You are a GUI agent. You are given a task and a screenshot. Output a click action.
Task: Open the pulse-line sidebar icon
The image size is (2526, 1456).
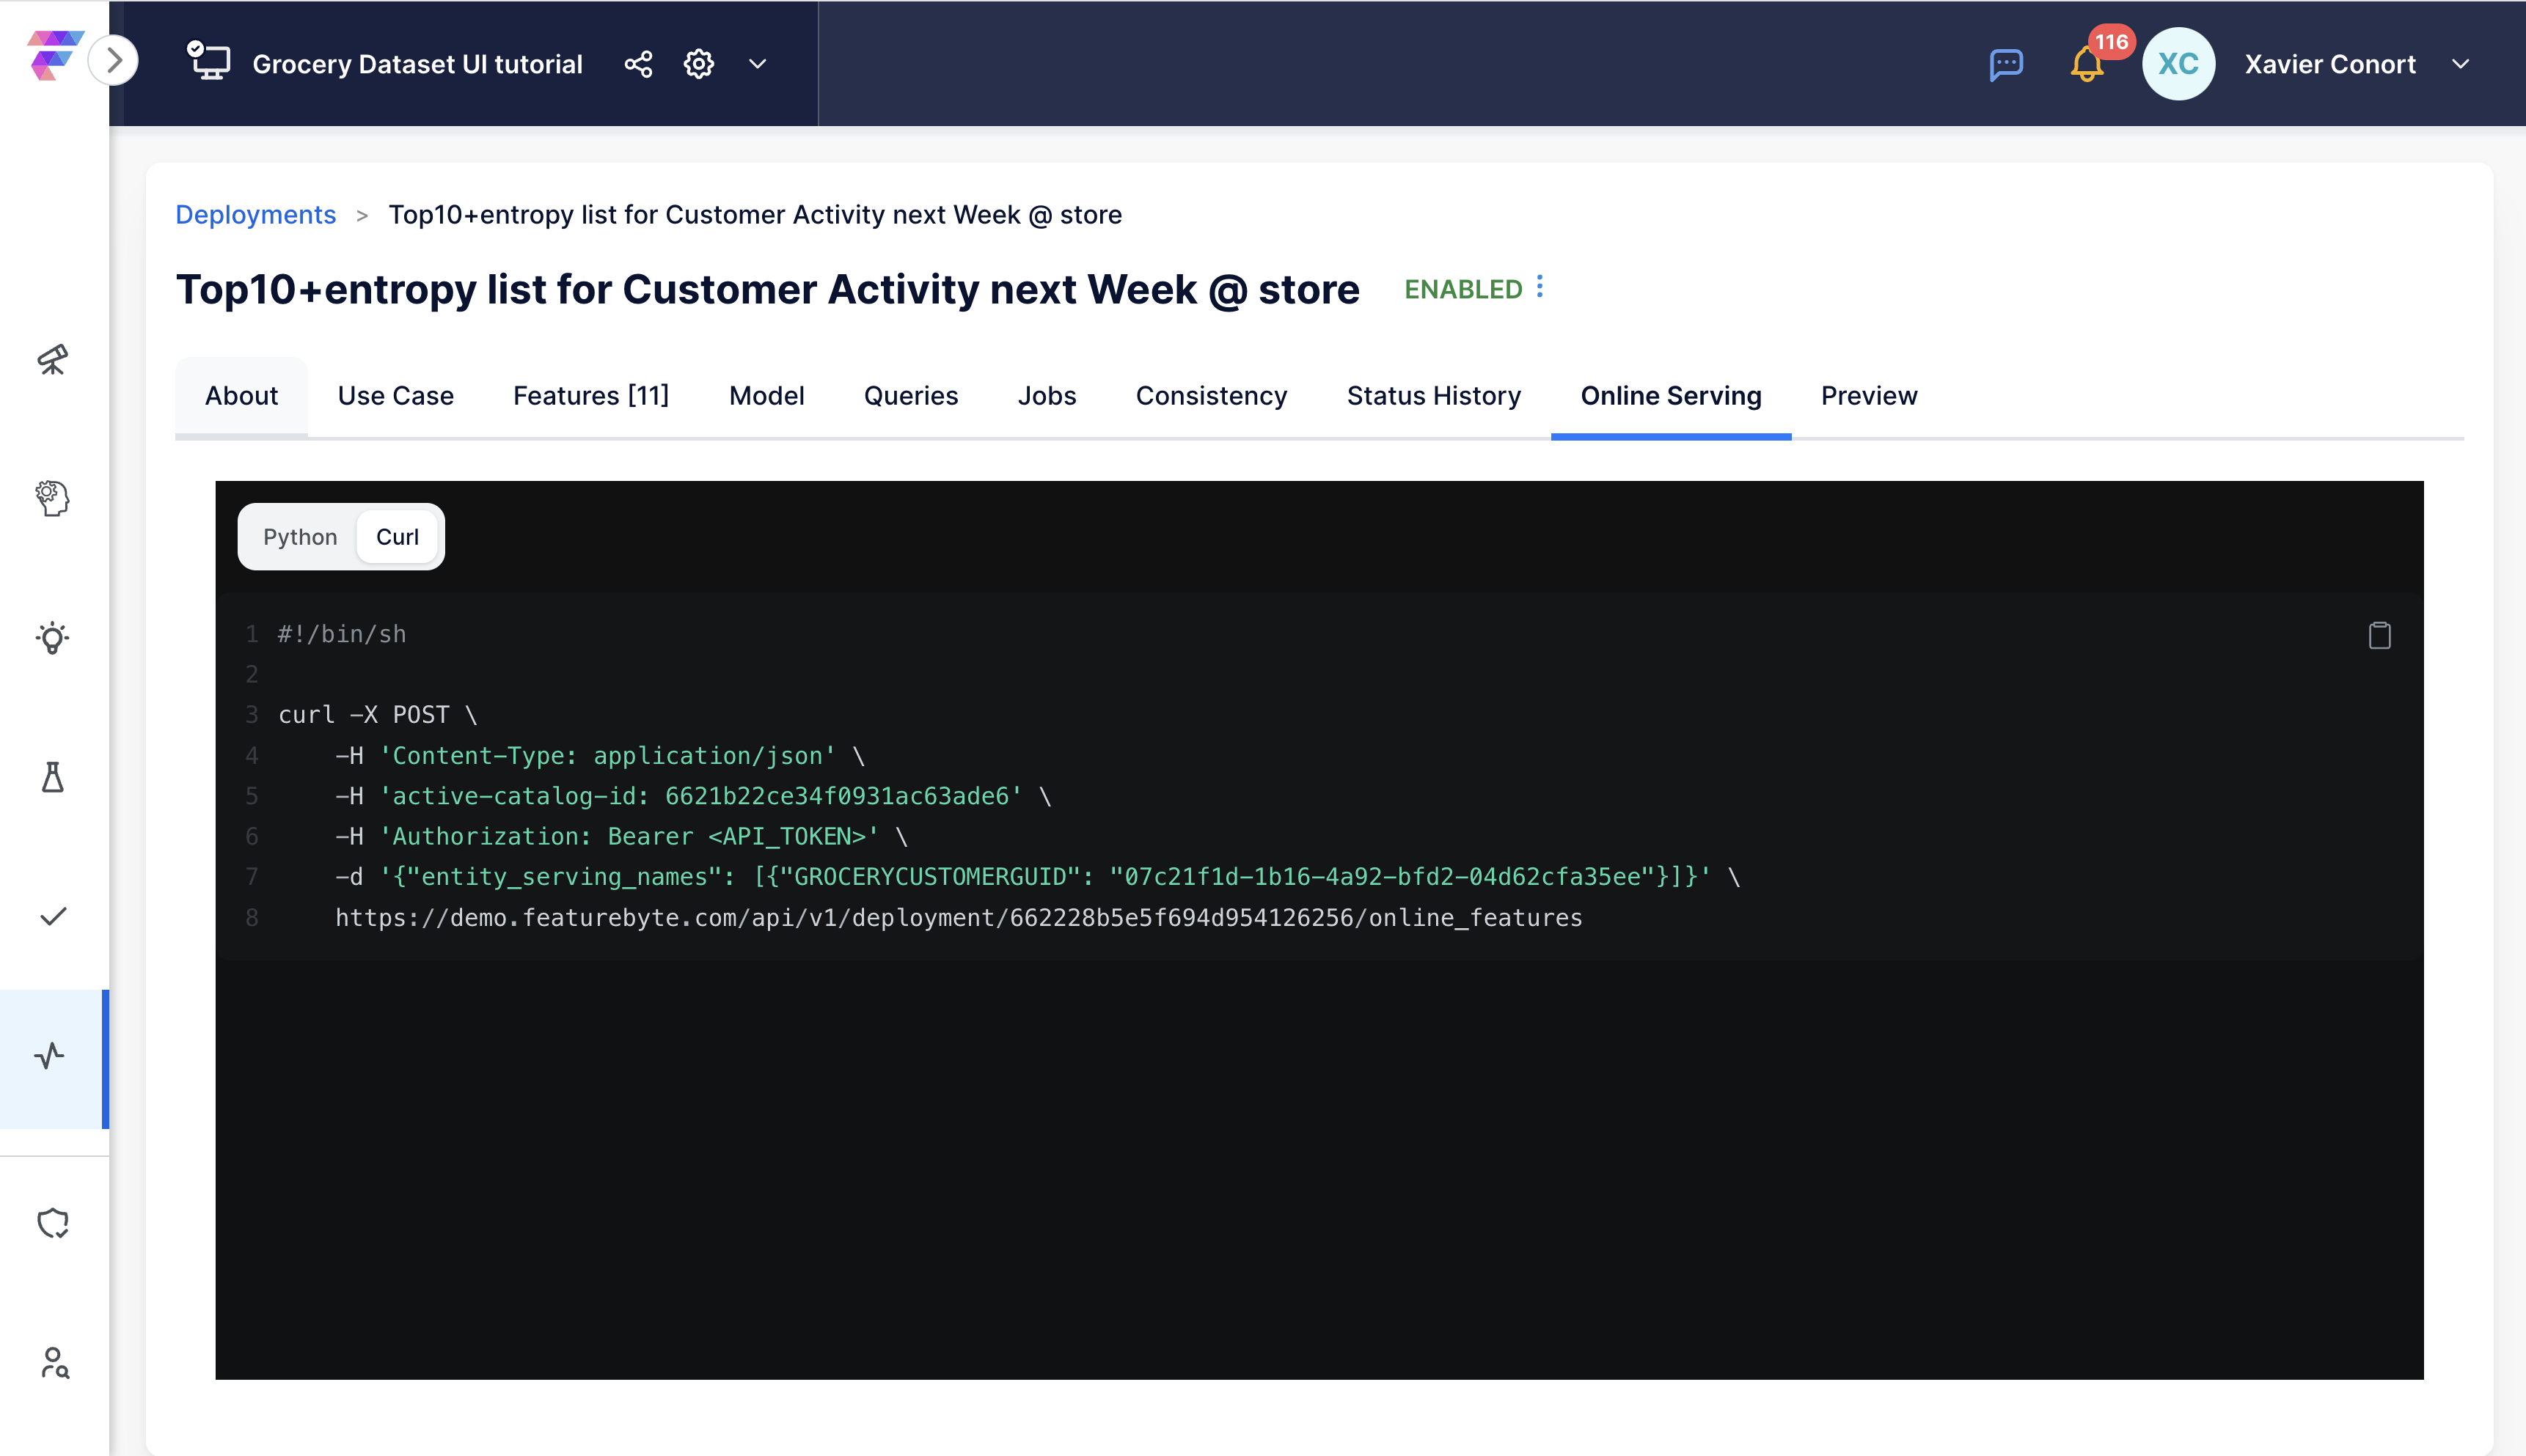pos(50,1056)
